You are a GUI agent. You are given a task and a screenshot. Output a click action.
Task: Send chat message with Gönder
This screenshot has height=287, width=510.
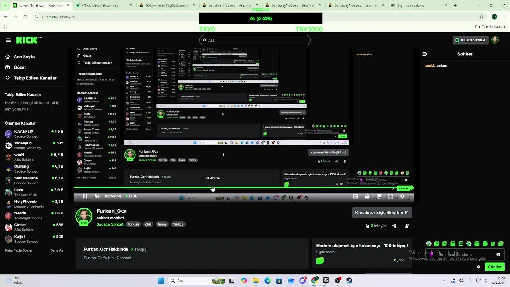pyautogui.click(x=494, y=267)
